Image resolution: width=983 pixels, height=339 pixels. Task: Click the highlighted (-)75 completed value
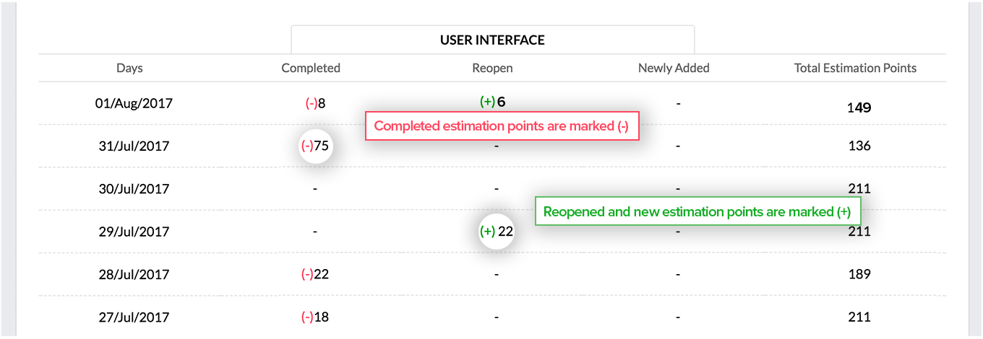(315, 146)
